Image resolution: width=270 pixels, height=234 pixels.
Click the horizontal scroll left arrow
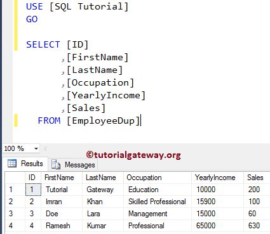pyautogui.click(x=45, y=148)
